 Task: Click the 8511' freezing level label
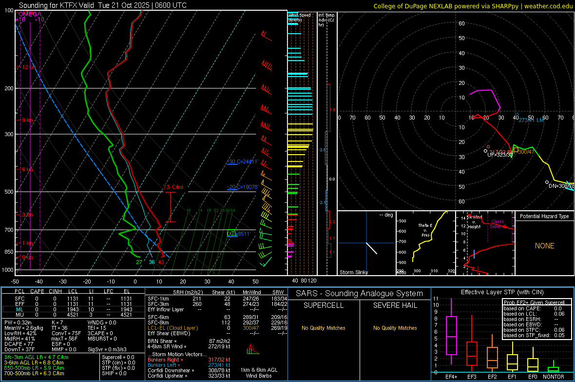(239, 234)
